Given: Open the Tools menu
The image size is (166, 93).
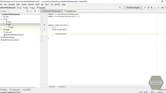Looking at the screenshot, I should point(47,4).
